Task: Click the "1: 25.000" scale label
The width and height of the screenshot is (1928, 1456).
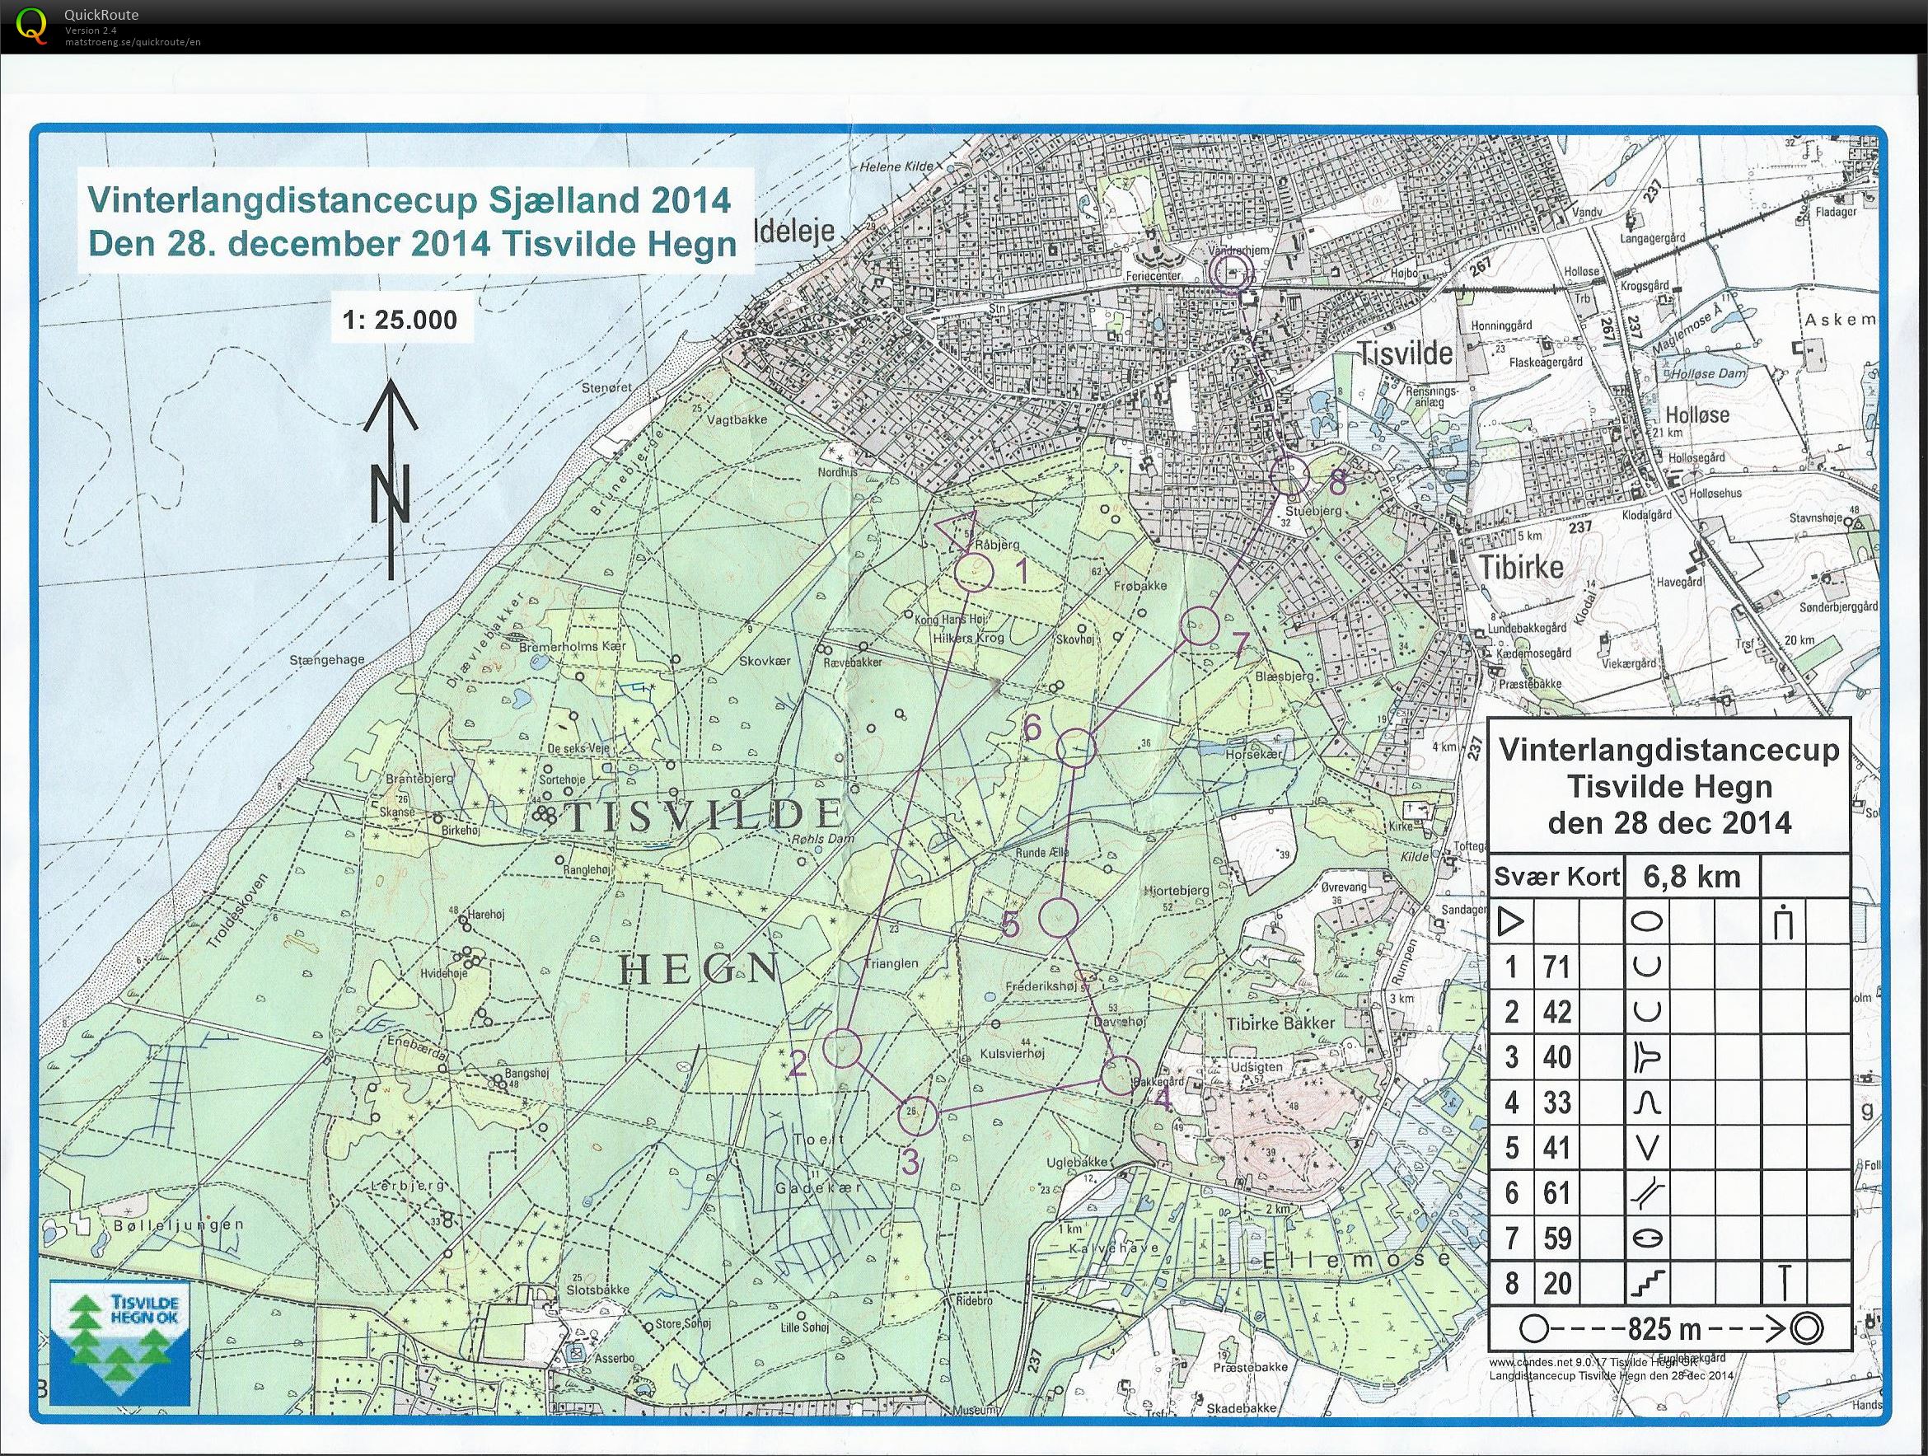Action: click(x=400, y=320)
